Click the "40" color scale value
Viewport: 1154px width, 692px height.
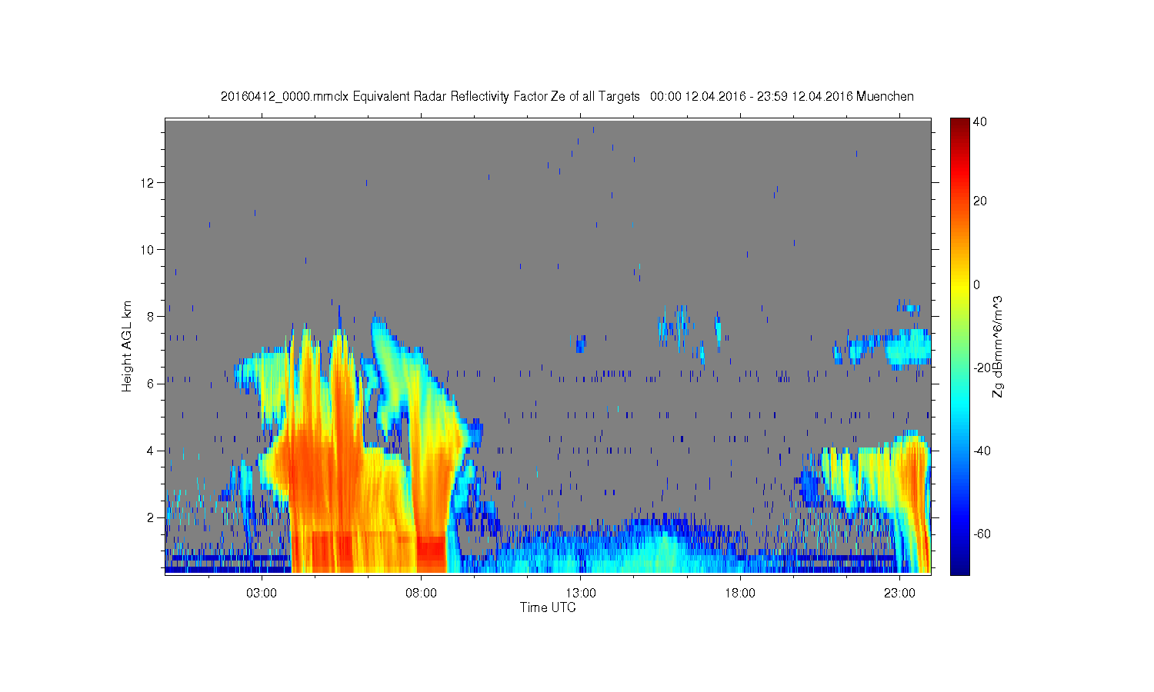(x=980, y=121)
